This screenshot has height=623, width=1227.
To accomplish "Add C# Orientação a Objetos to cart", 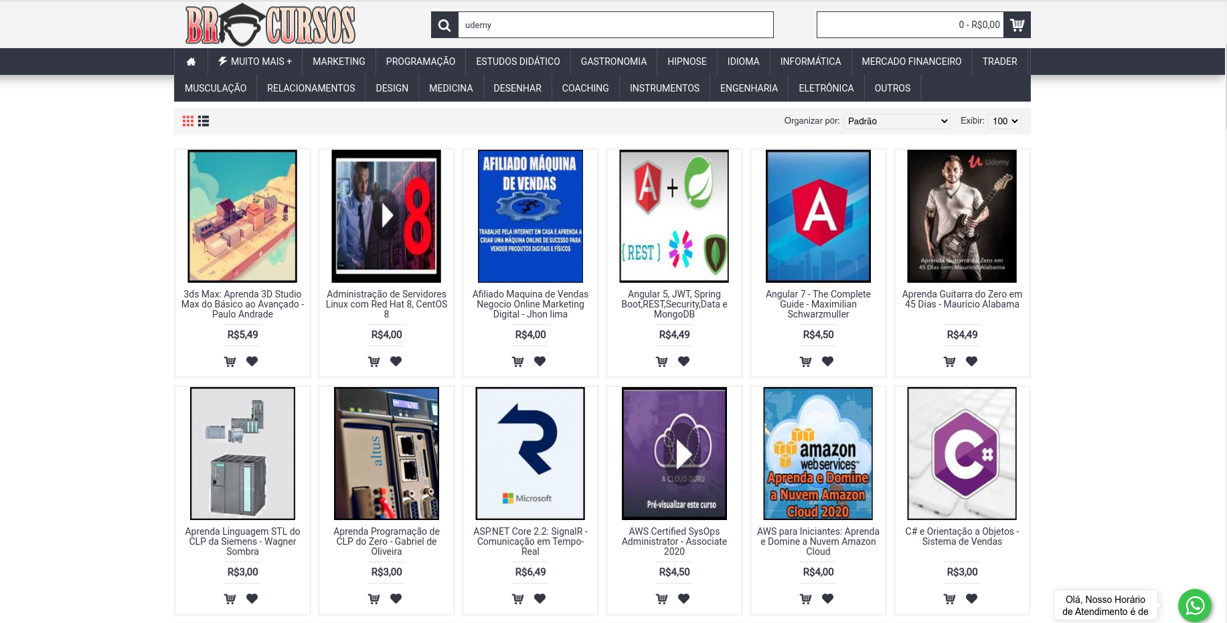I will (950, 599).
